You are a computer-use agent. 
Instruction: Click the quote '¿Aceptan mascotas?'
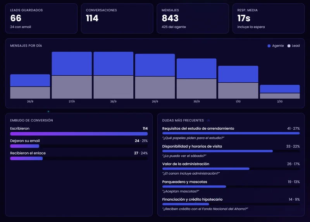[181, 191]
